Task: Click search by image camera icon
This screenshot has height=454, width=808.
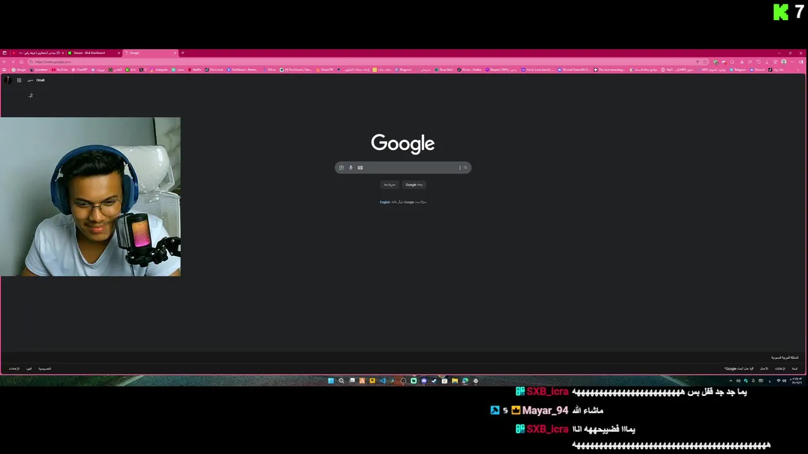Action: (x=342, y=167)
